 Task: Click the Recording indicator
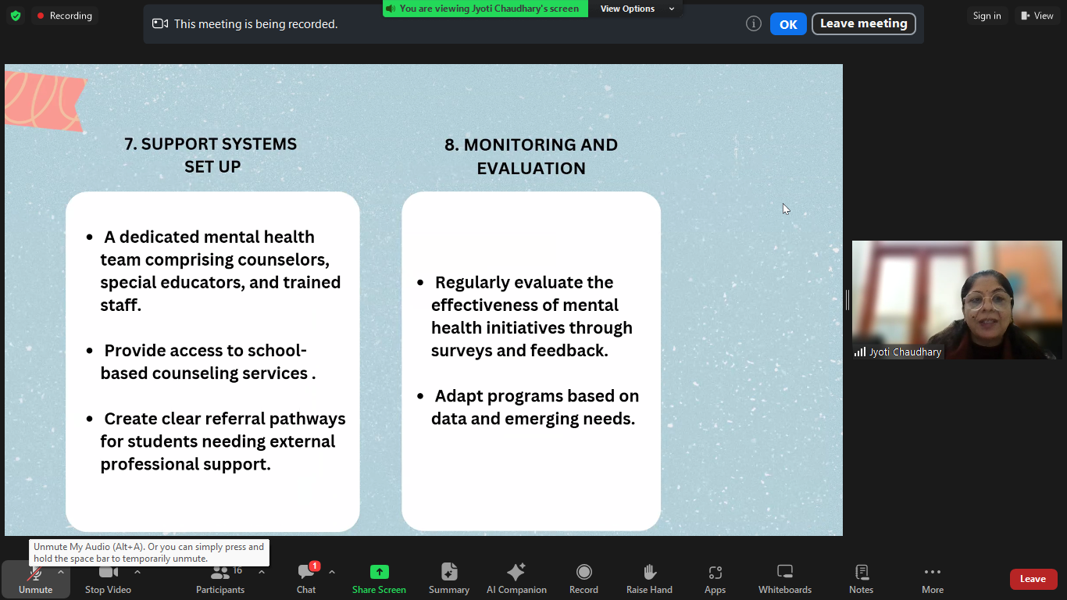point(64,16)
